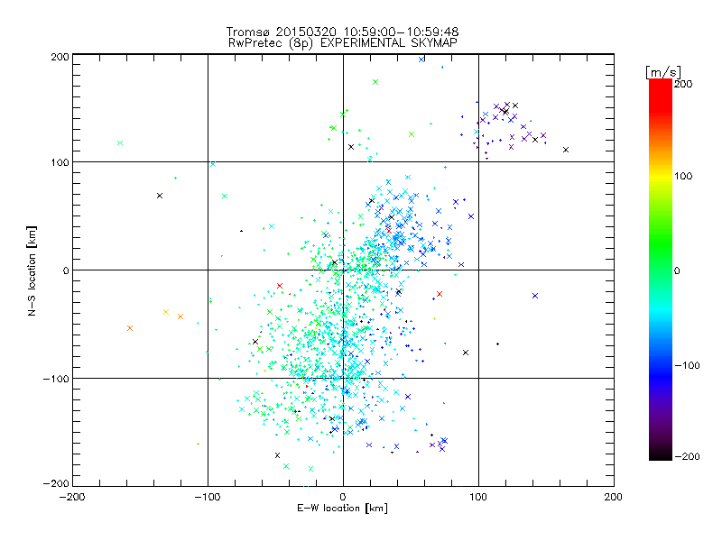722x541 pixels.
Task: Click the E-W axis '-200' tick label
Action: point(72,497)
